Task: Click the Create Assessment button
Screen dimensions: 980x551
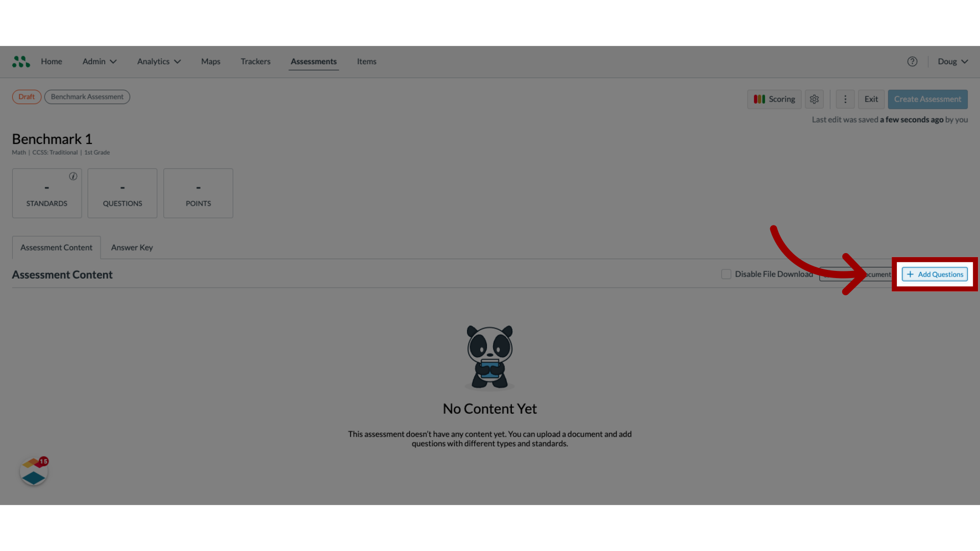Action: tap(927, 99)
